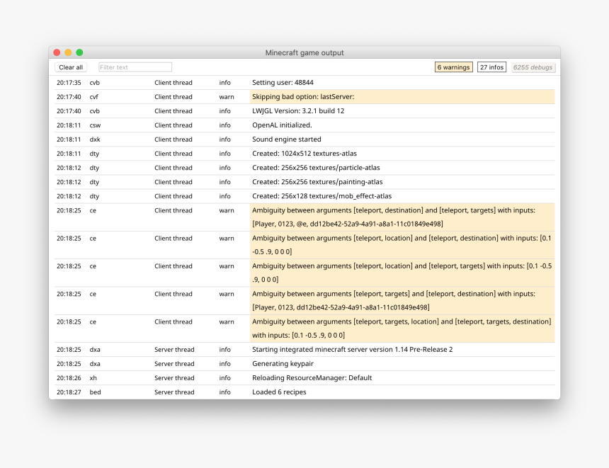
Task: Select the 'Created: 1024x512 textures-atlas' row
Action: pyautogui.click(x=304, y=153)
